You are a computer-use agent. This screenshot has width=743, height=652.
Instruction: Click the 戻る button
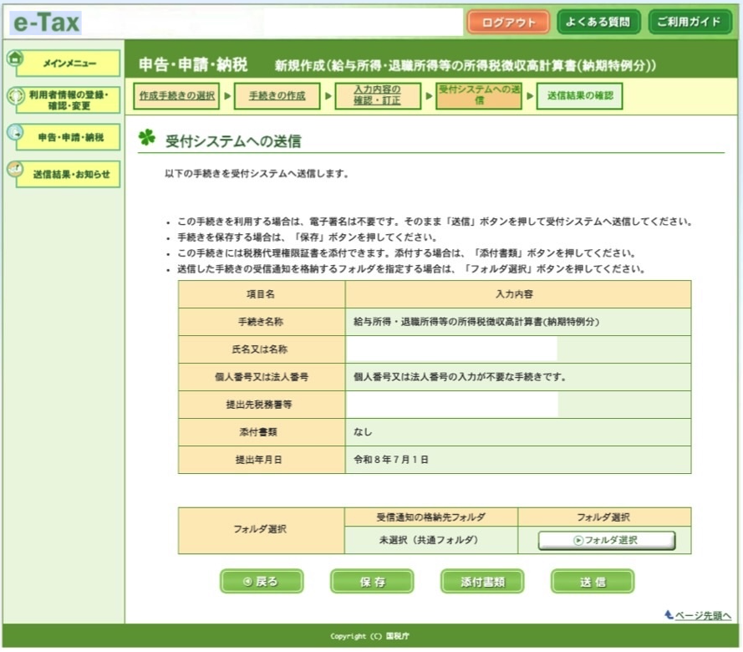click(x=262, y=582)
